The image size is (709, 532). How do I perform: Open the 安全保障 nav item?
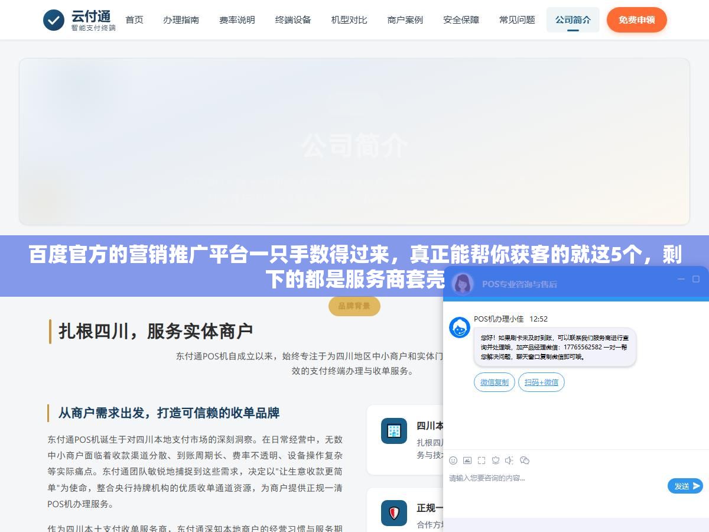point(461,20)
